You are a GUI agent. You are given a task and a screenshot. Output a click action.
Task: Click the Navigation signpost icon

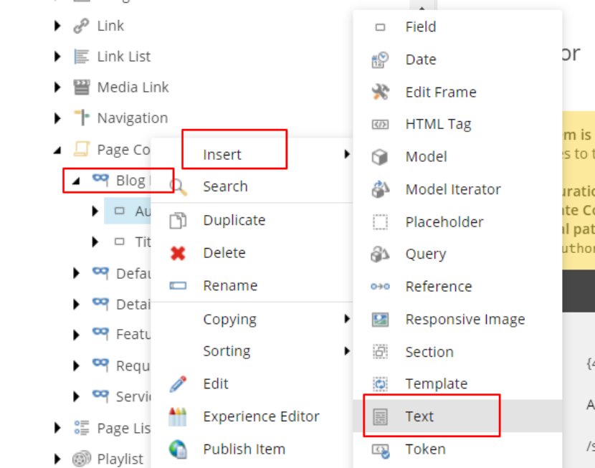(81, 118)
